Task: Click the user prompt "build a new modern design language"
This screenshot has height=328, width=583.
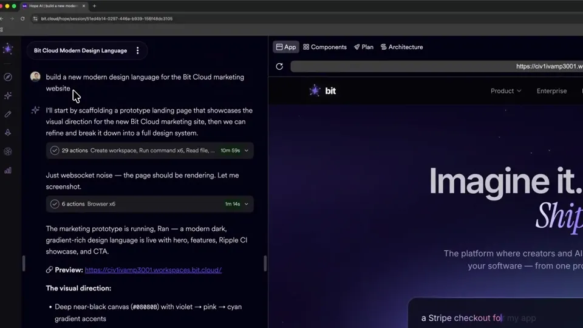Action: (145, 83)
